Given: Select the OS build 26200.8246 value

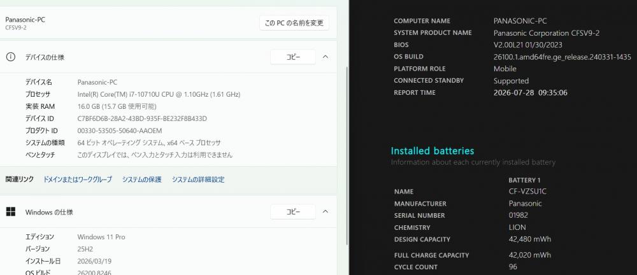Looking at the screenshot, I should point(94,273).
